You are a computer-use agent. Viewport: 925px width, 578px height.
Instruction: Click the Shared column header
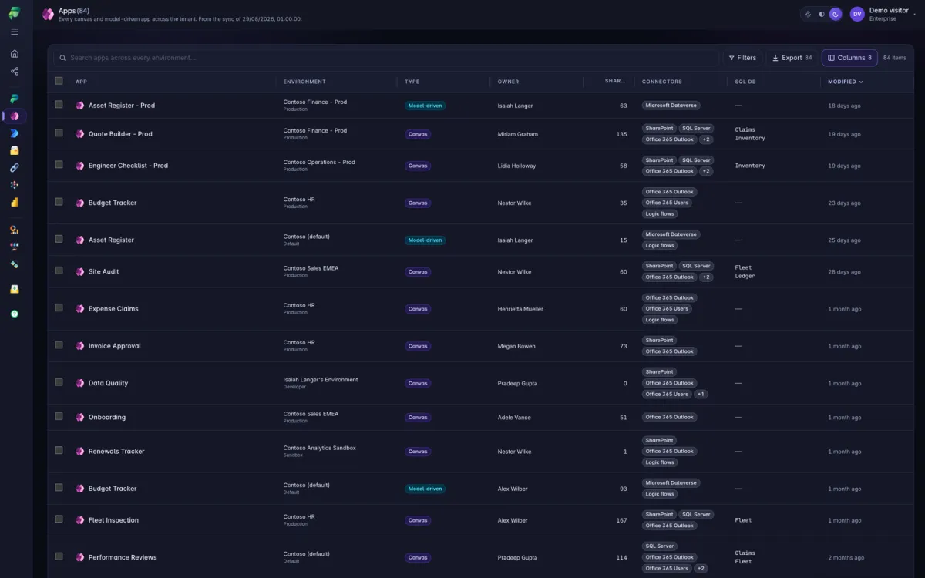pos(614,82)
